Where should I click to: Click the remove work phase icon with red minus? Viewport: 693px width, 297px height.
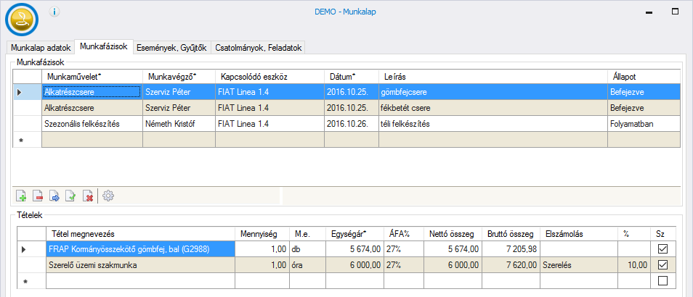[38, 196]
